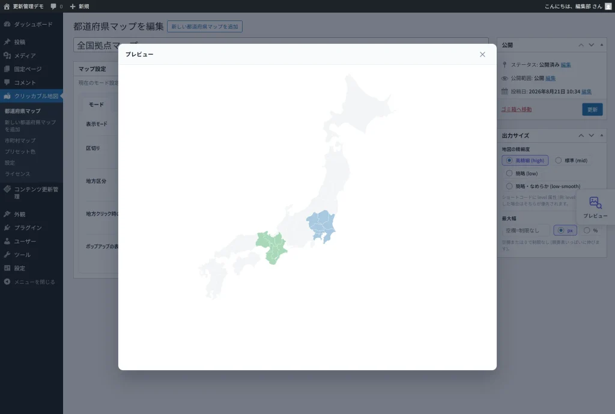Open comments bubble icon in admin bar
The image size is (615, 414).
coord(53,6)
